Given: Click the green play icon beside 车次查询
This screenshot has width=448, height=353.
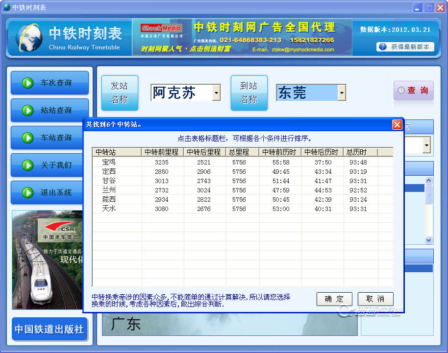Looking at the screenshot, I should click(28, 83).
